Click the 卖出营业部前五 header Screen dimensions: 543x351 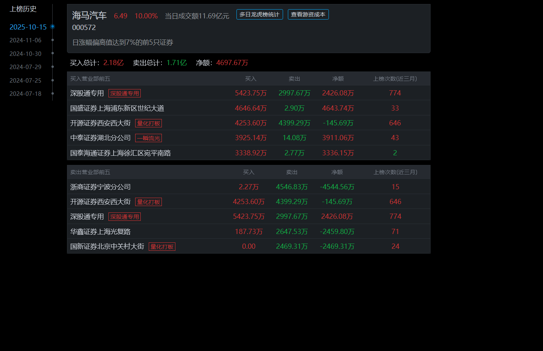point(90,172)
